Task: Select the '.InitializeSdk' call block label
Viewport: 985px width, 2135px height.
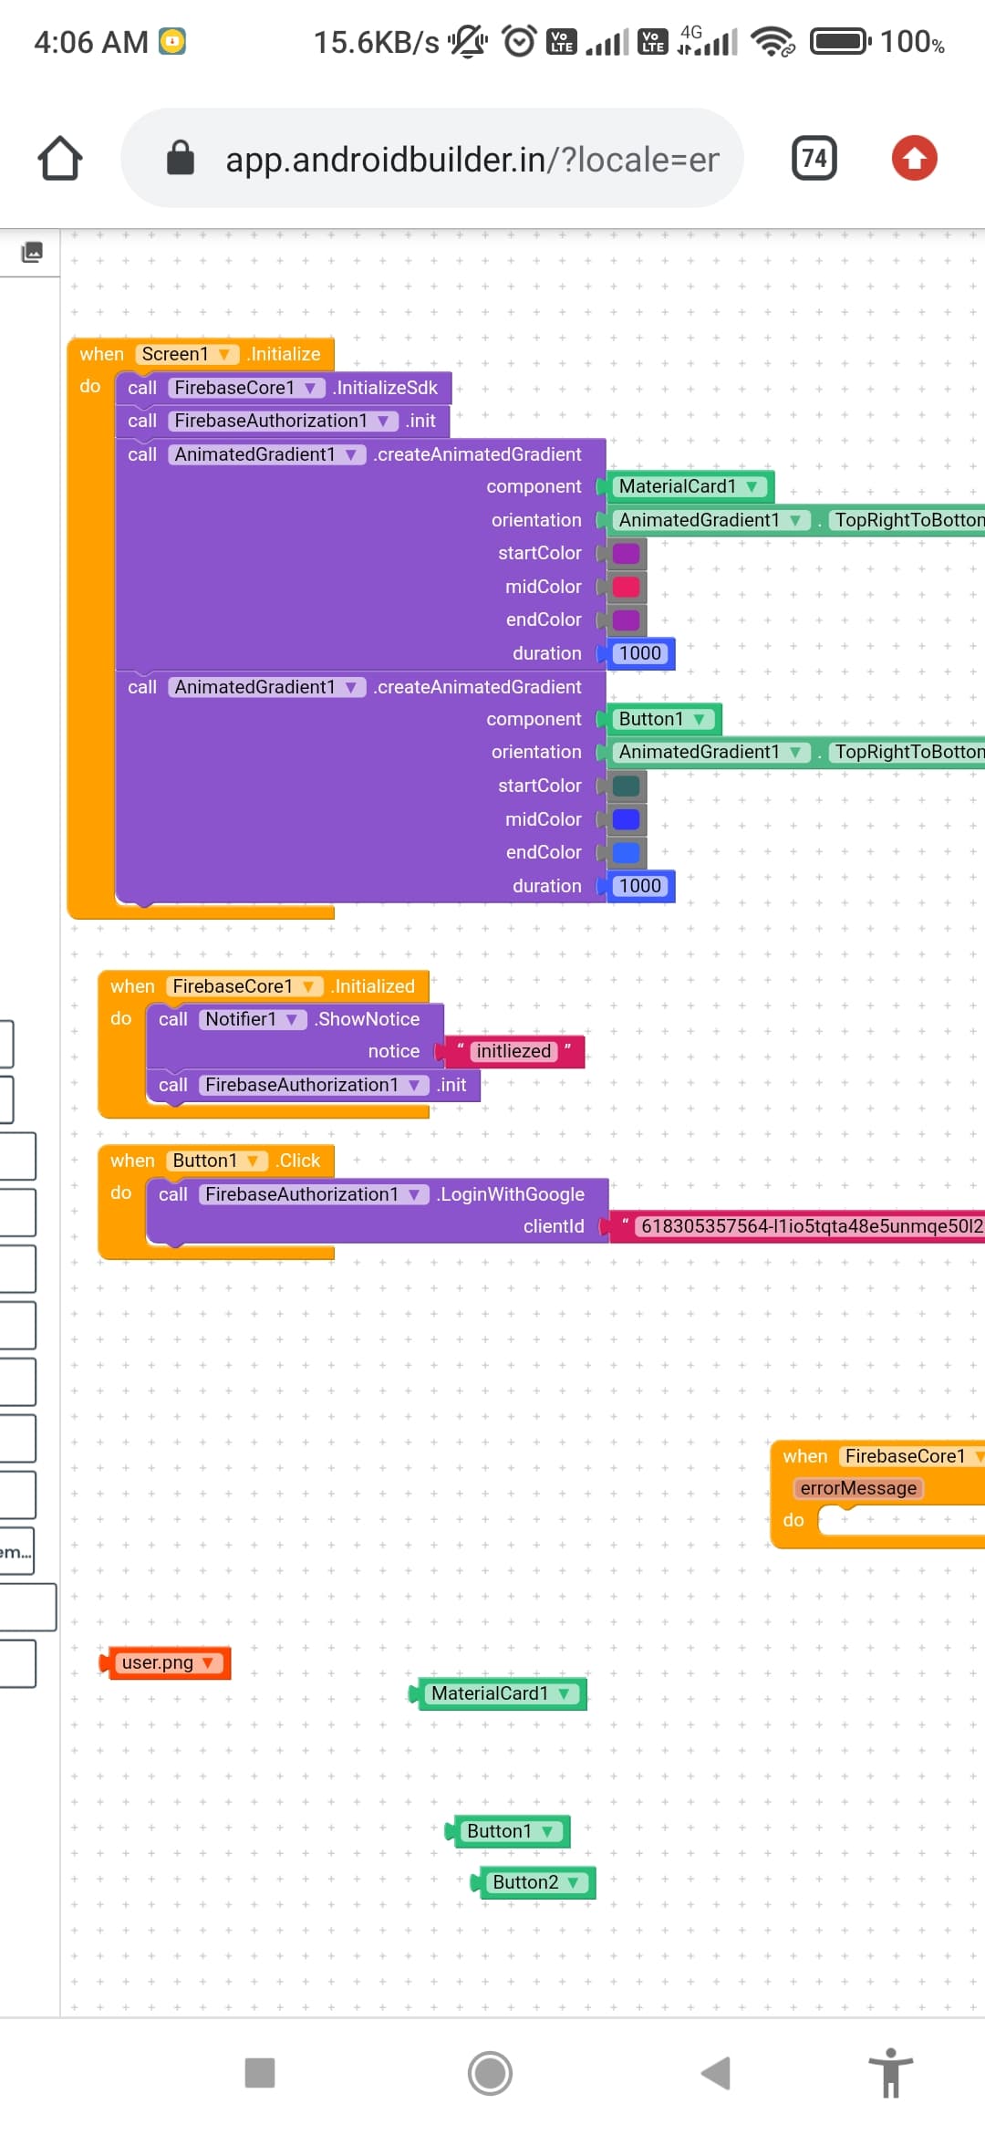Action: click(x=385, y=388)
